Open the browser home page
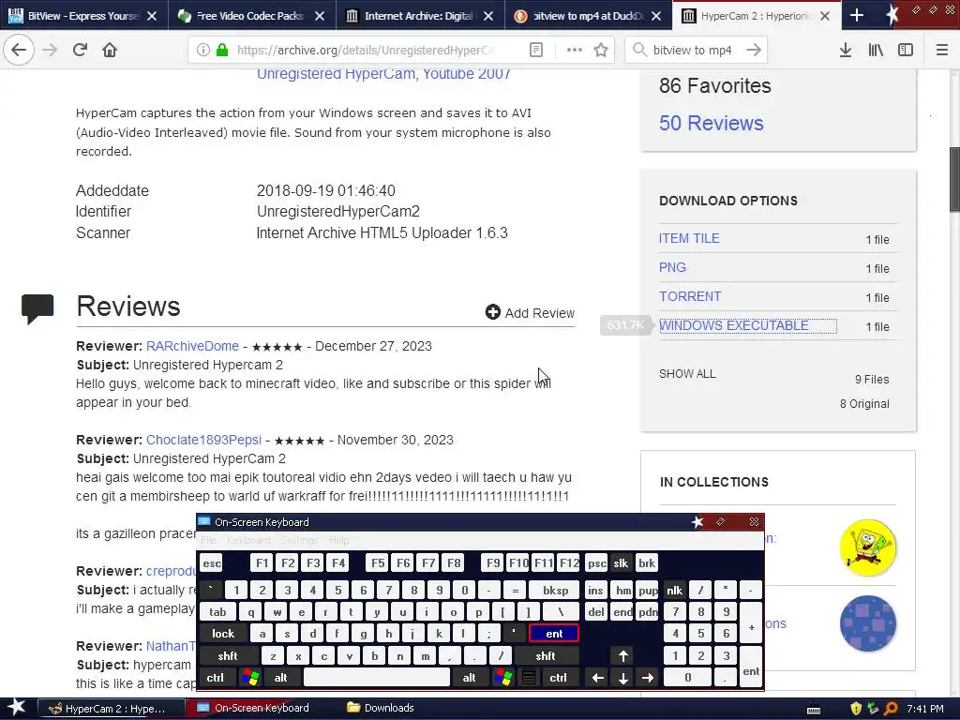This screenshot has width=960, height=720. (x=110, y=50)
